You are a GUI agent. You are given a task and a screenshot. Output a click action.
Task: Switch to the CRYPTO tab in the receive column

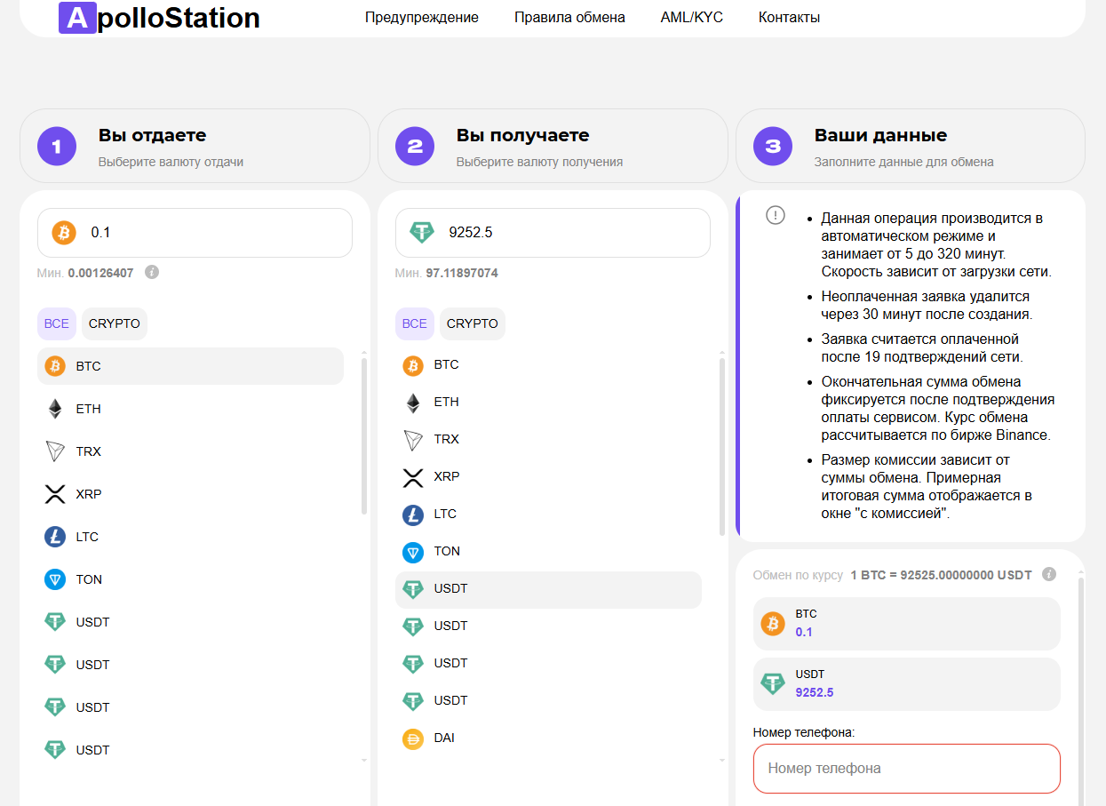point(473,323)
